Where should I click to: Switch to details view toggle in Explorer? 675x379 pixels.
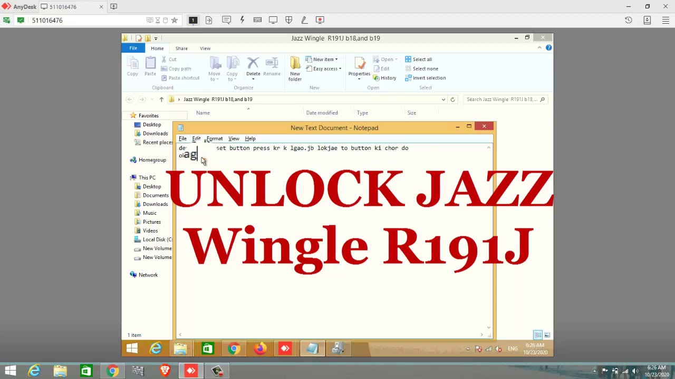point(538,335)
